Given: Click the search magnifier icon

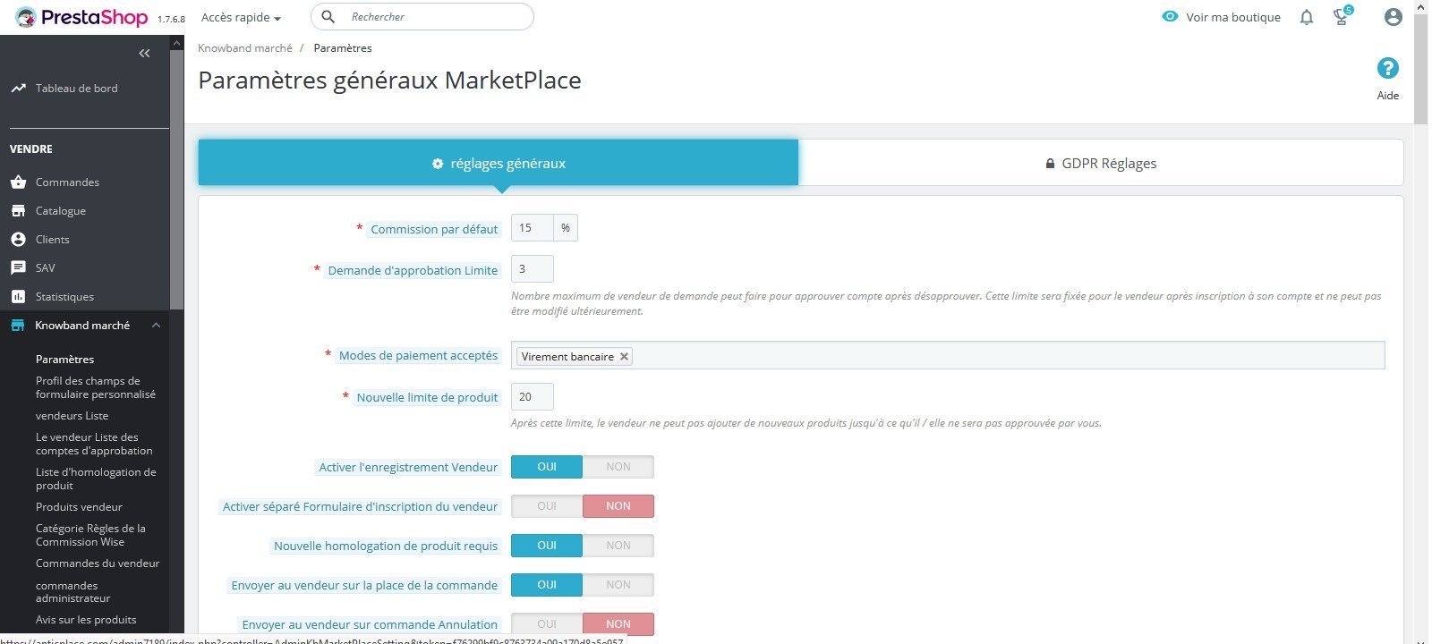Looking at the screenshot, I should (x=328, y=17).
